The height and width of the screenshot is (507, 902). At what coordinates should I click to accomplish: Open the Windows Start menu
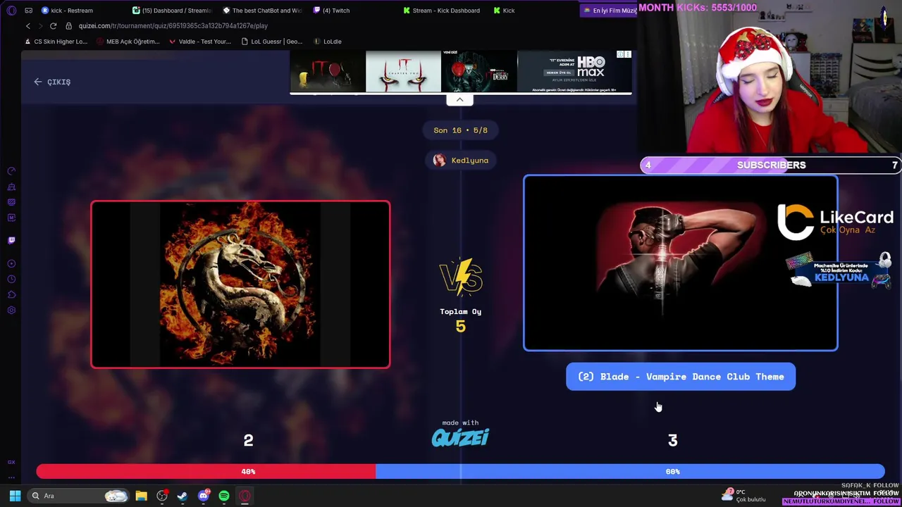point(15,496)
